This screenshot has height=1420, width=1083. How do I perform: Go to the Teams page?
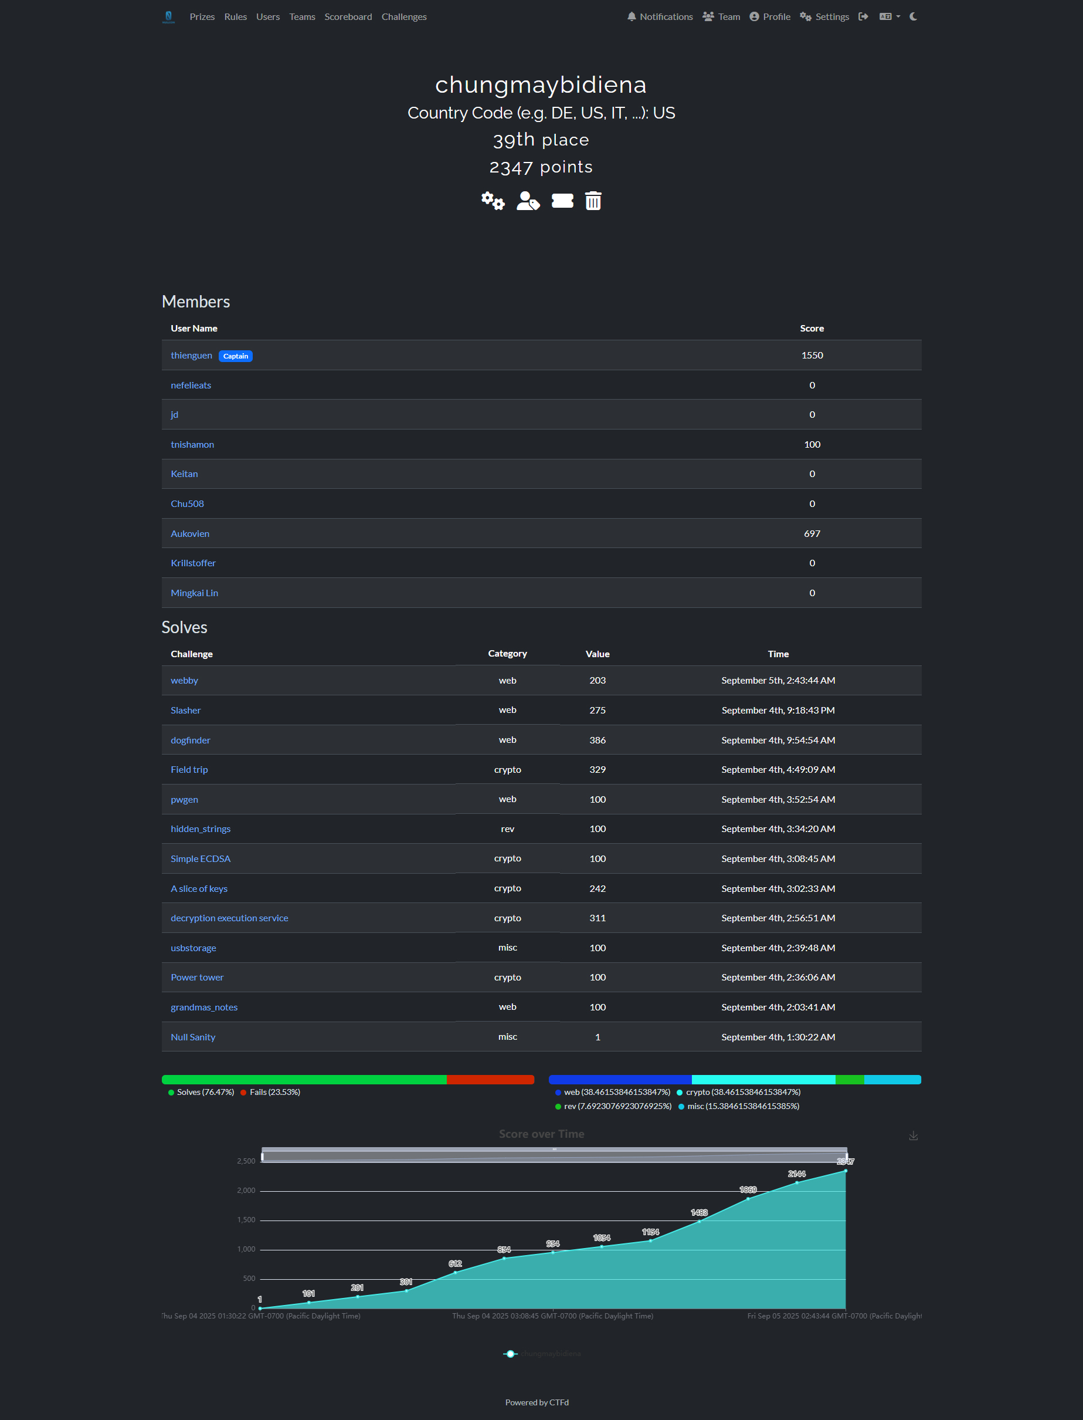click(302, 17)
